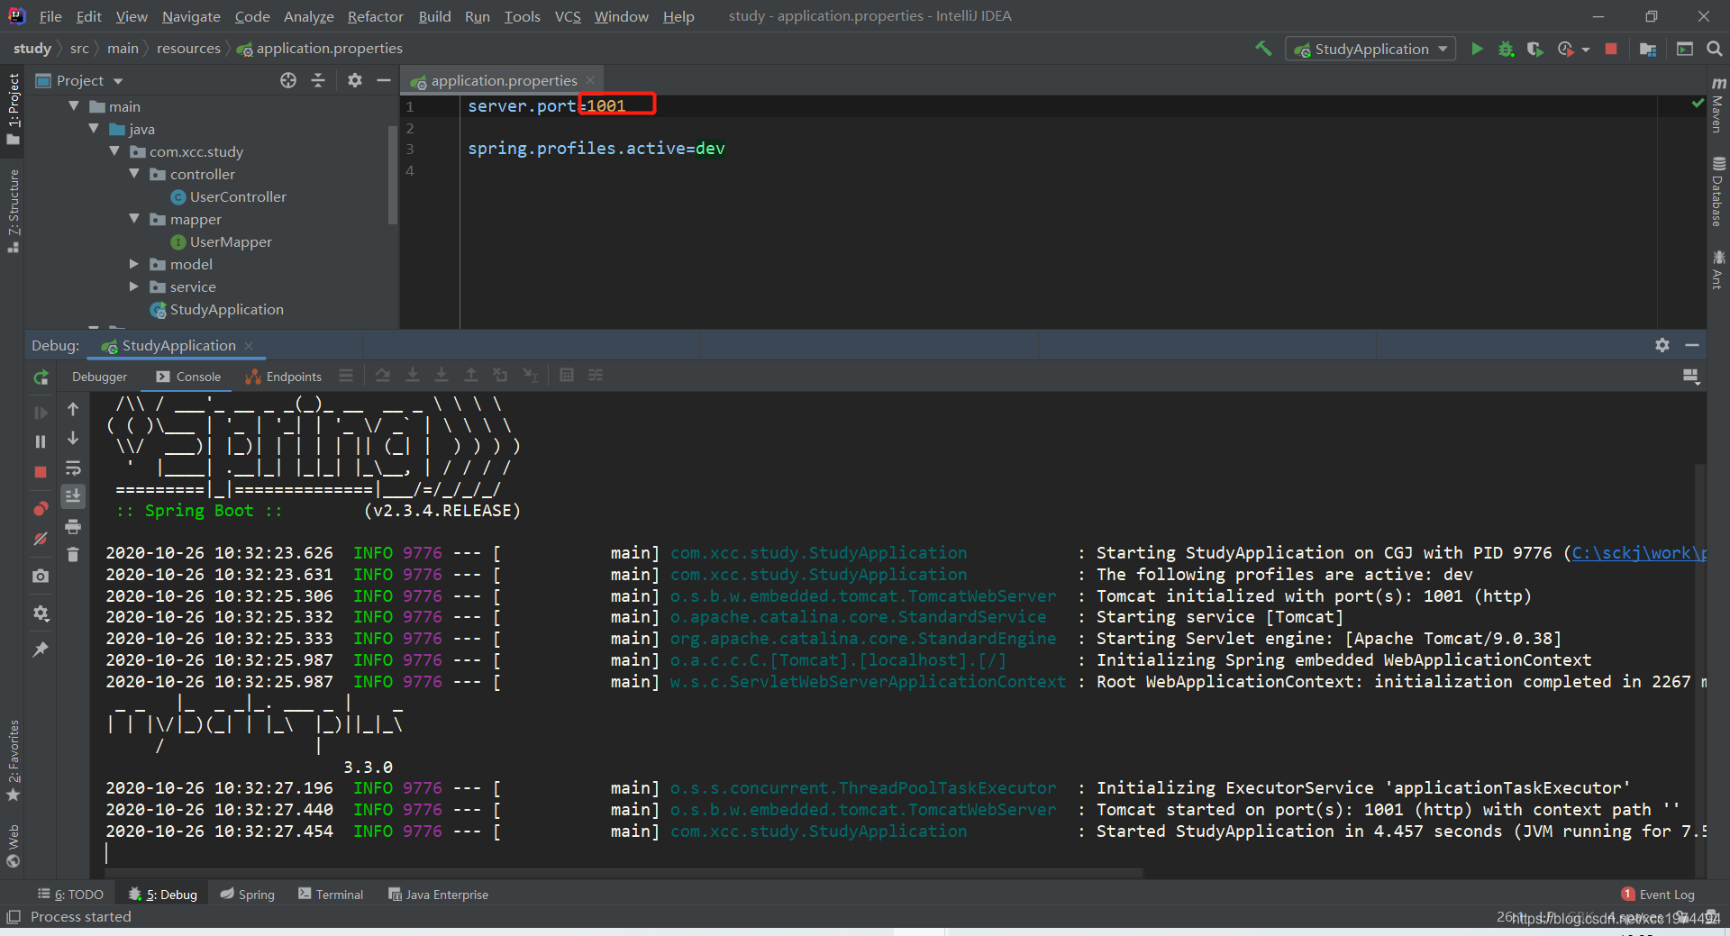Hide the Project tool window
The height and width of the screenshot is (936, 1730).
pos(384,80)
